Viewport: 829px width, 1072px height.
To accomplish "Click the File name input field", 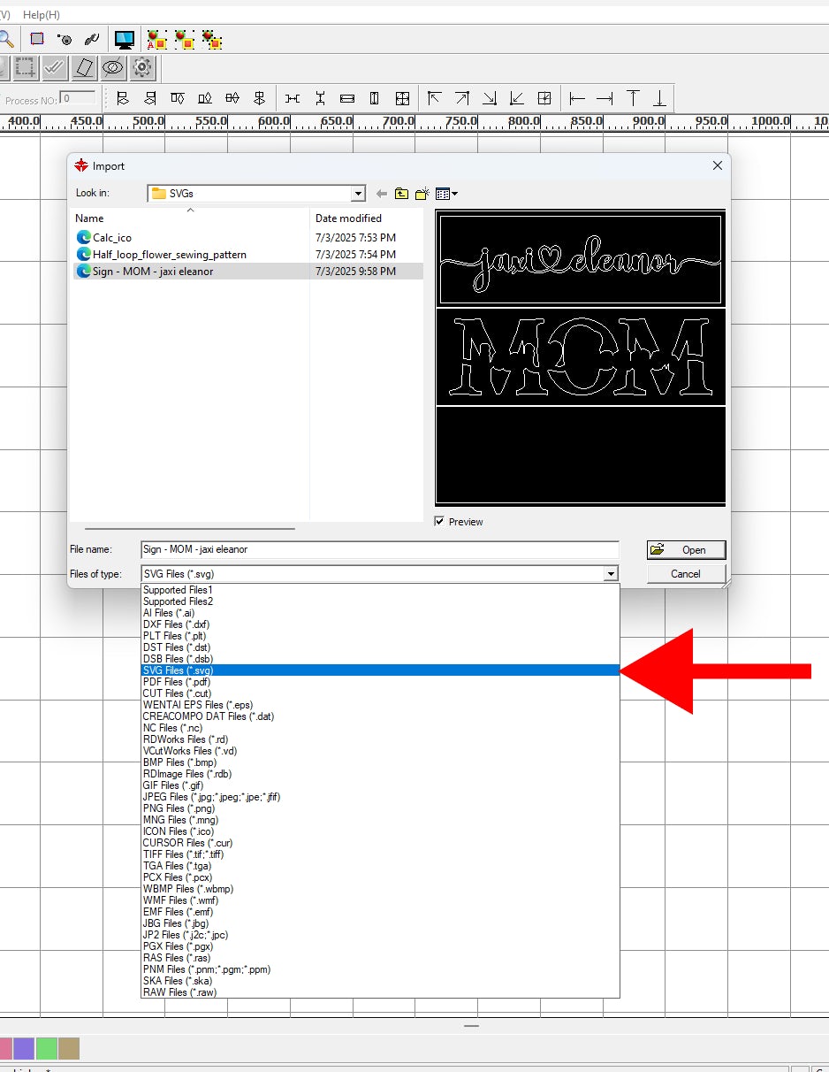I will 380,549.
